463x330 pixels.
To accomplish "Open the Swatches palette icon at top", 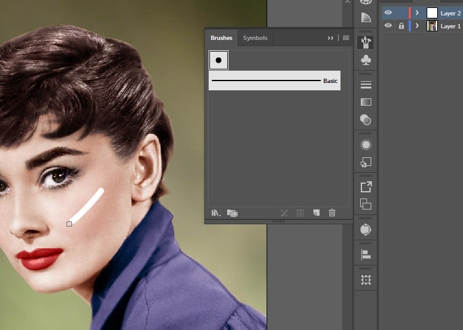I will (x=366, y=2).
